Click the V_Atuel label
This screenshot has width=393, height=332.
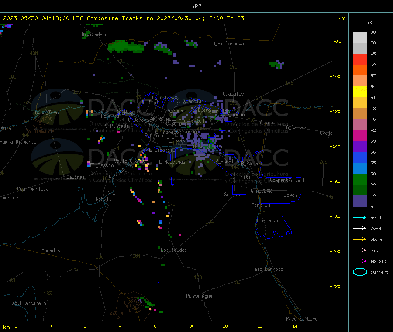point(224,161)
